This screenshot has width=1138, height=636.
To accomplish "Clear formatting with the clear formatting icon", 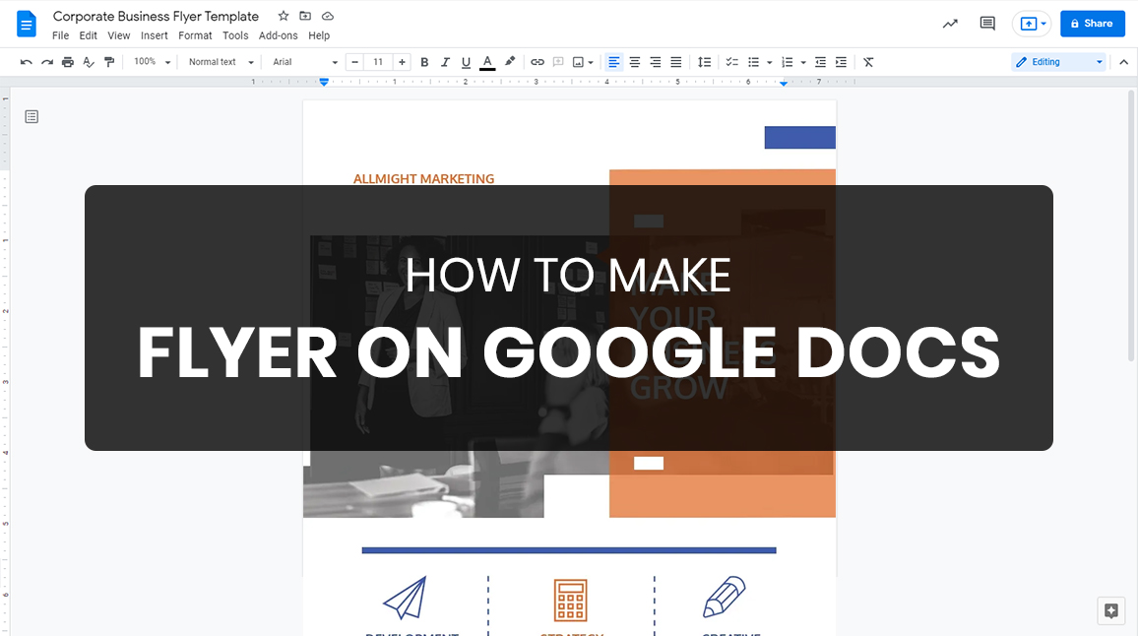I will pyautogui.click(x=867, y=61).
